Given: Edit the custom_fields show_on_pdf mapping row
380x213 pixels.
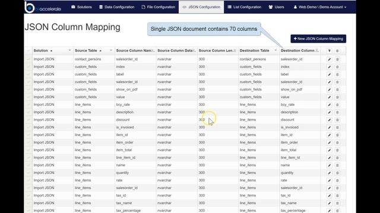Looking at the screenshot, I should pyautogui.click(x=330, y=89).
